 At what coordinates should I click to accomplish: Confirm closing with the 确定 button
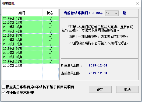[x=100, y=89]
